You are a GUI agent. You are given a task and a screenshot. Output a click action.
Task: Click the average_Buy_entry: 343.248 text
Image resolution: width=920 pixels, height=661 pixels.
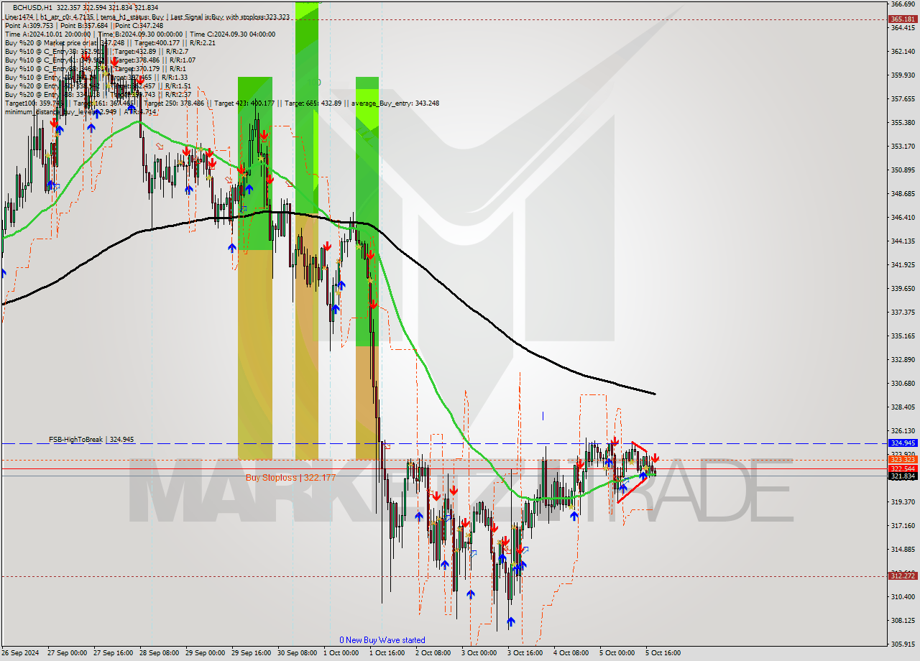(396, 103)
